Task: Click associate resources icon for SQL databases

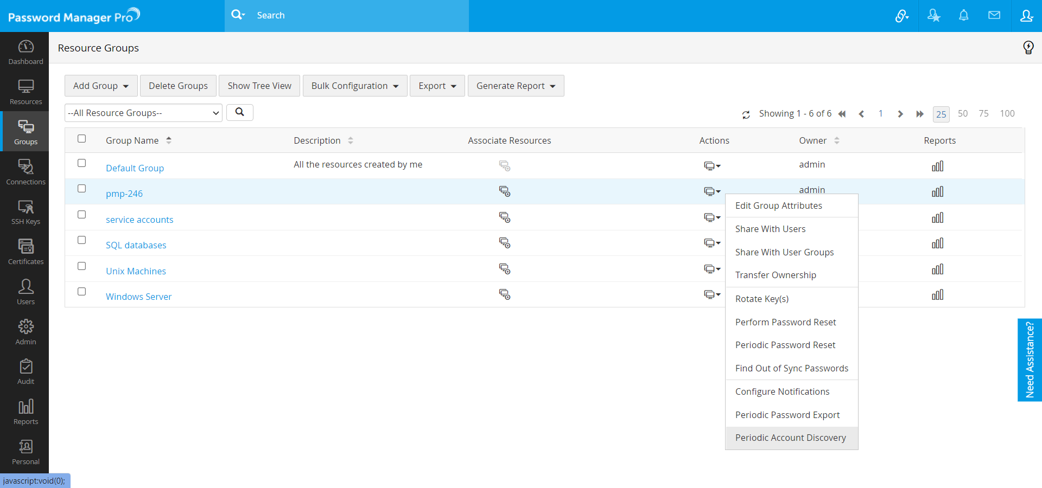Action: (505, 243)
